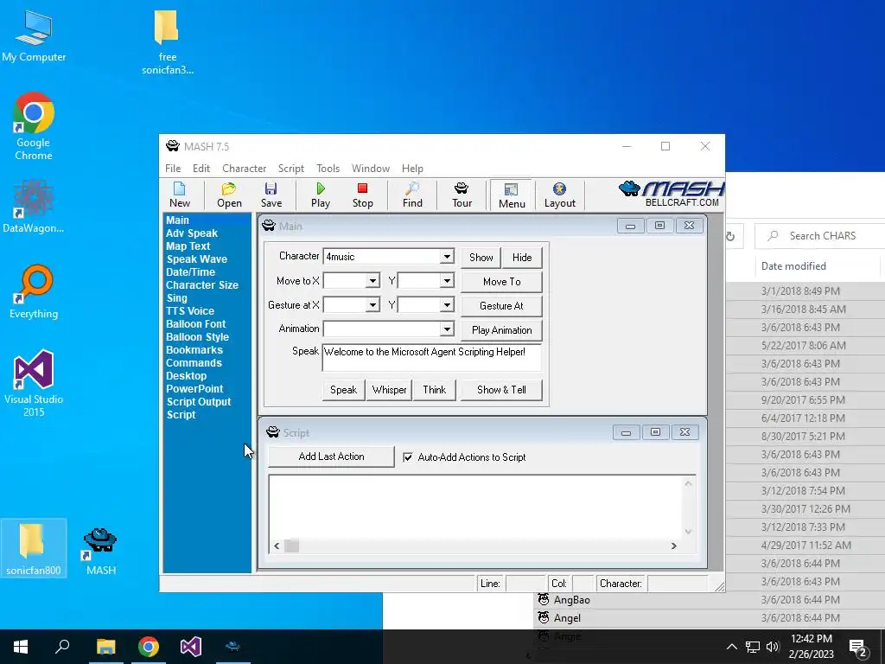Open the Script menu
This screenshot has width=885, height=664.
tap(290, 169)
